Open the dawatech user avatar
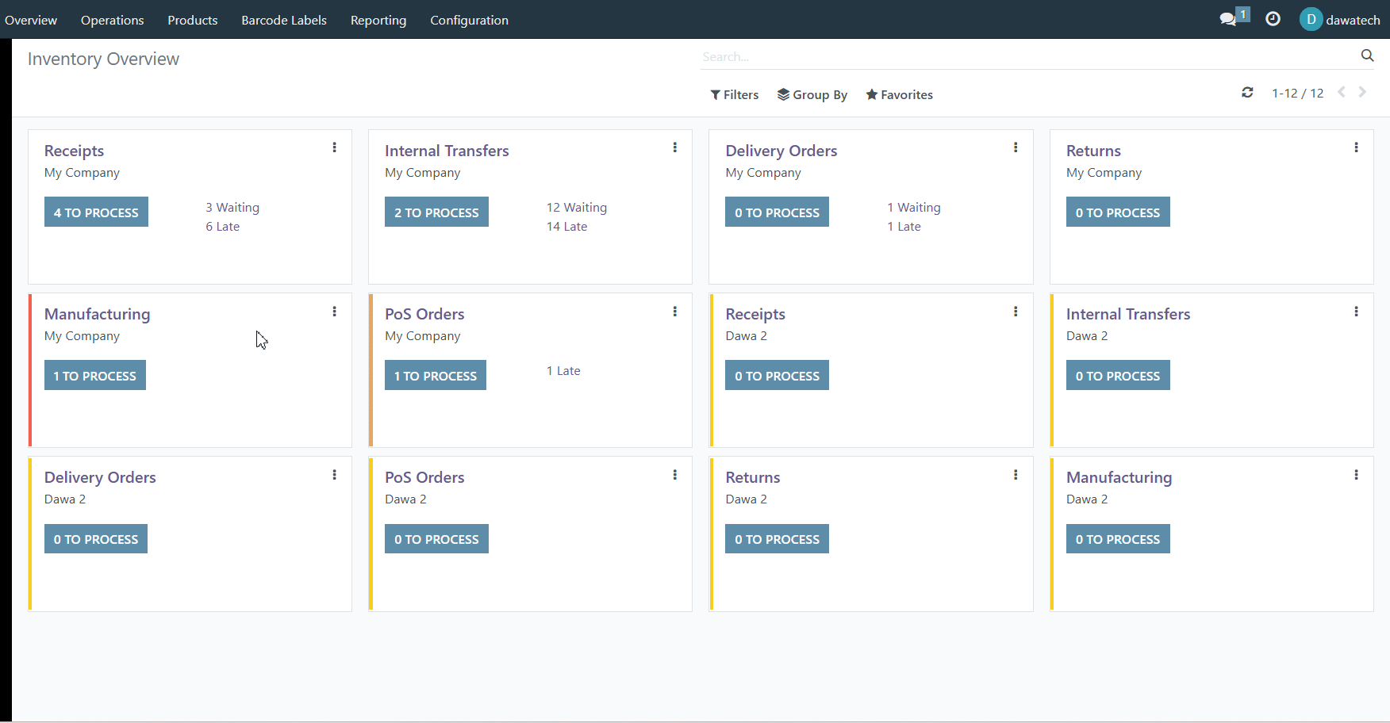 [1311, 19]
